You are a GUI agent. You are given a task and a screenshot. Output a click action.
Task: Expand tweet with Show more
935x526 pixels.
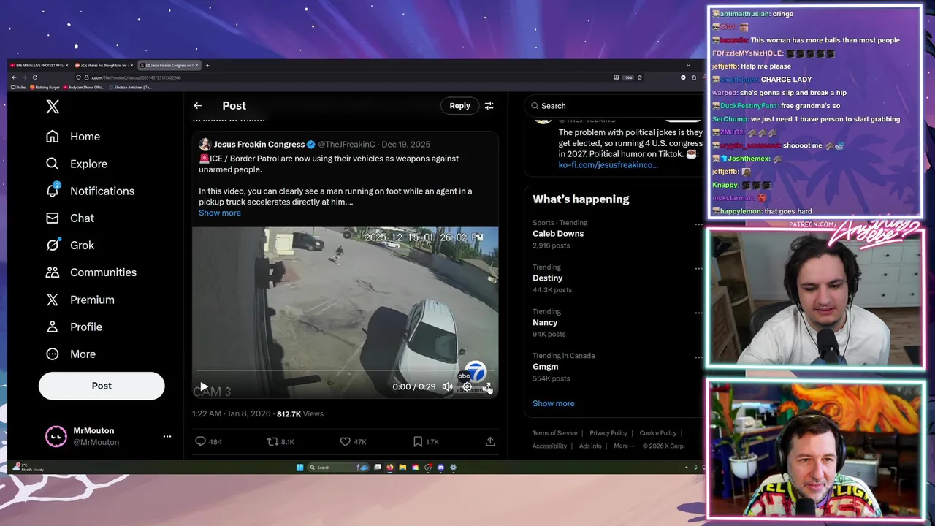point(219,213)
